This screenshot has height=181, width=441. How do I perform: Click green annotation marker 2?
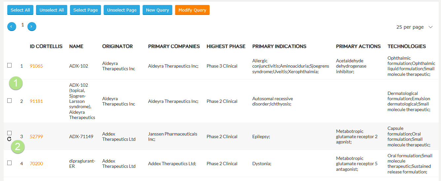18,146
